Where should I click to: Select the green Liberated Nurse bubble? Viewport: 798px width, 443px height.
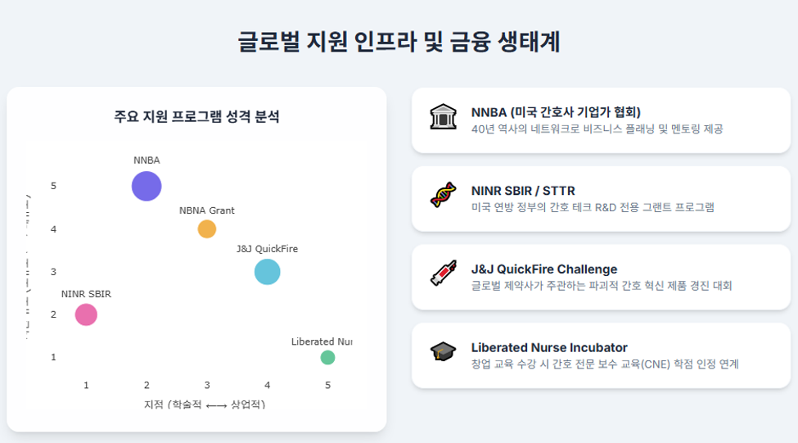327,358
